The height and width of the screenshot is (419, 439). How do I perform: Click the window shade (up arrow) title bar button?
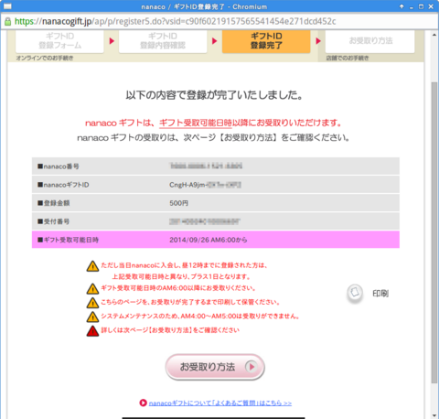click(402, 6)
